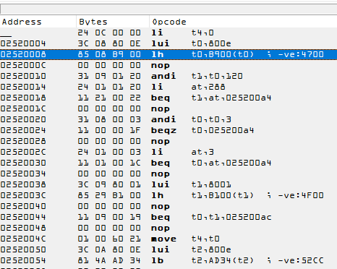The image size is (337, 269).
Task: Select the row at address 02520030
Action: pyautogui.click(x=168, y=163)
